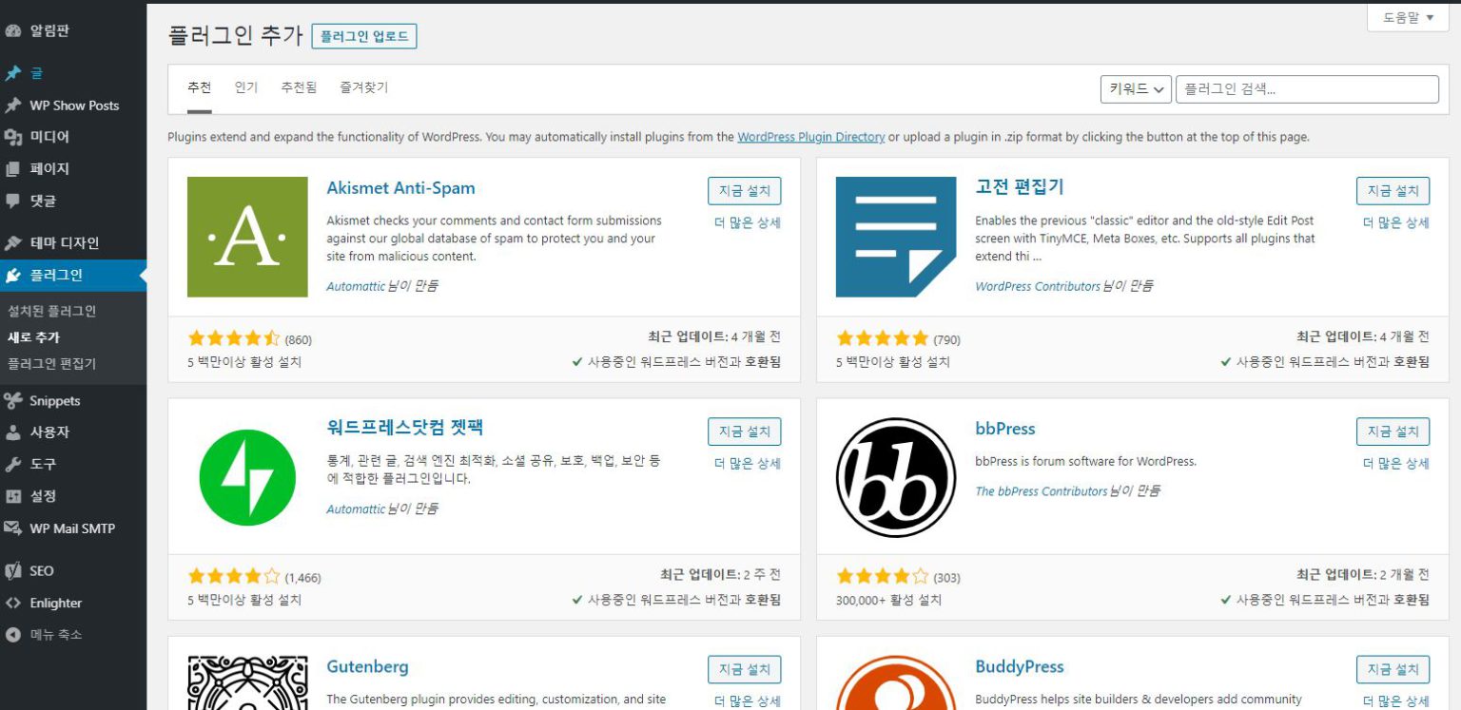Screen dimensions: 1461x710
Task: Switch to the 인기 tab
Action: click(245, 87)
